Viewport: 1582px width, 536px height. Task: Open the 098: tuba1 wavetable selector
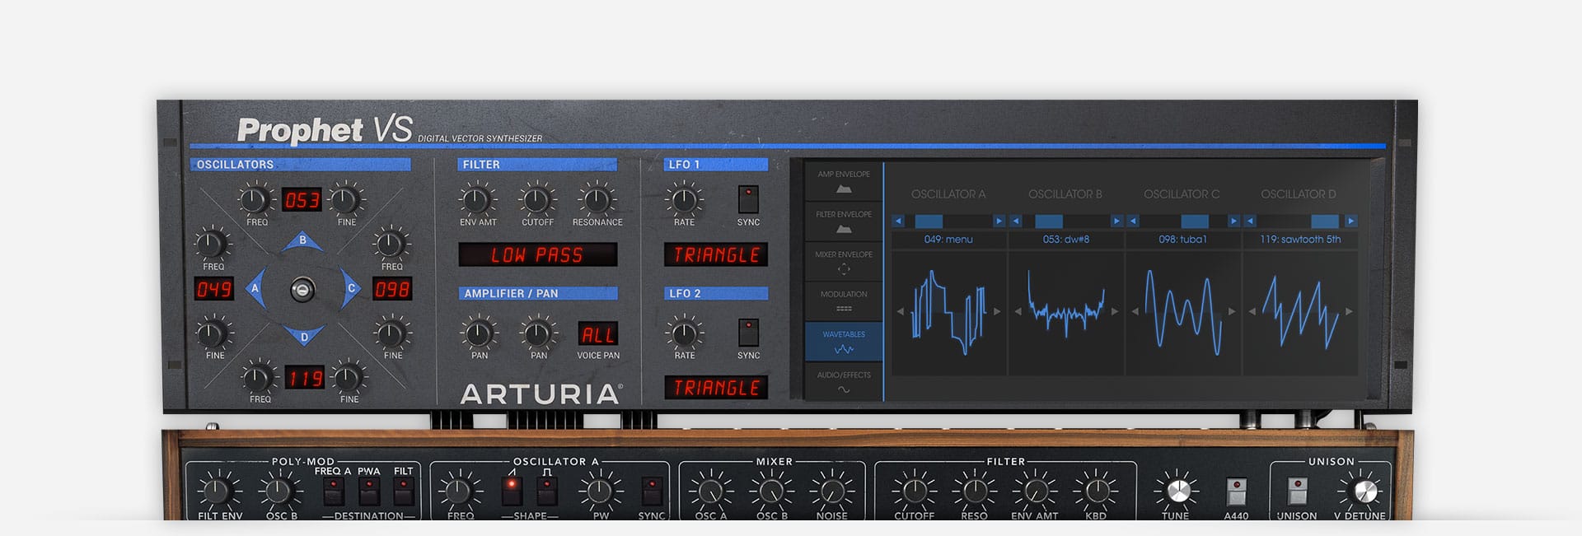point(1183,240)
